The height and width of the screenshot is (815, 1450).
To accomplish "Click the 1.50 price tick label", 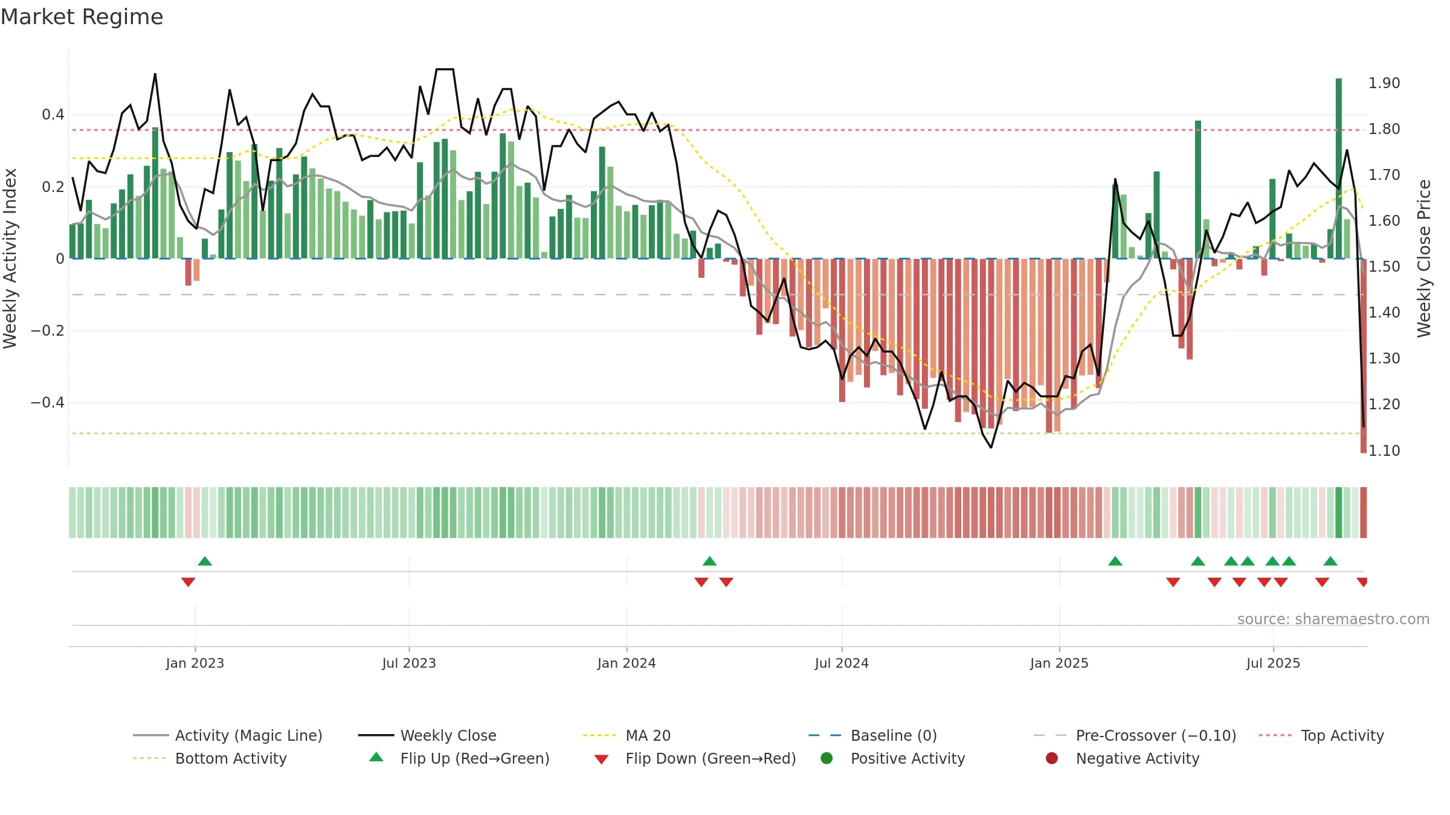I will click(1384, 266).
